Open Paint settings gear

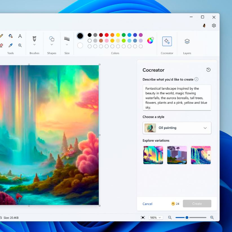point(214,26)
